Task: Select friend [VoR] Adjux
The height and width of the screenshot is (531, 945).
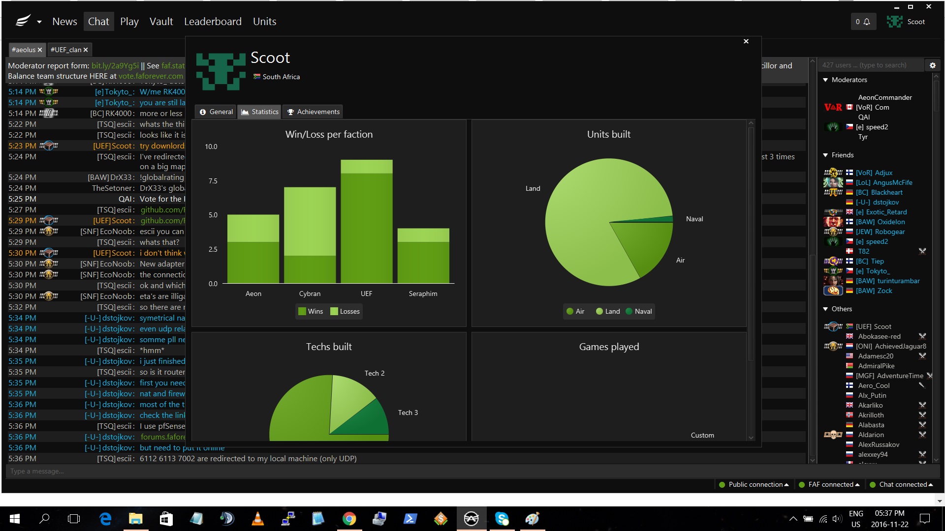Action: [x=874, y=173]
